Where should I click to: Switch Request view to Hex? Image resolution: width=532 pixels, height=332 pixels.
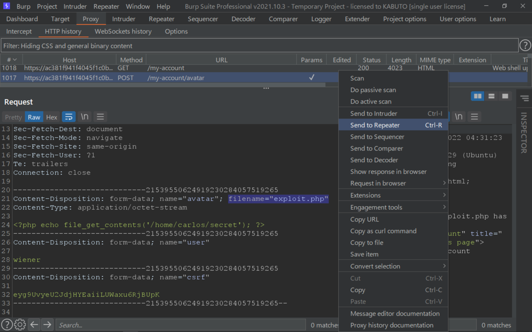[52, 117]
